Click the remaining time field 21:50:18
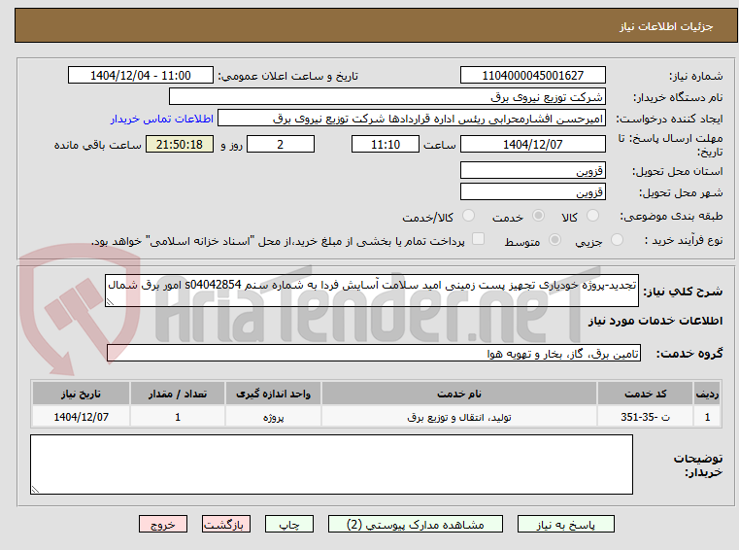Screen dimensions: 739x550 180,144
